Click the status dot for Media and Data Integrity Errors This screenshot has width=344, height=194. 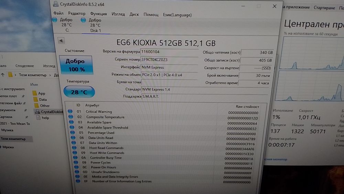(77, 176)
